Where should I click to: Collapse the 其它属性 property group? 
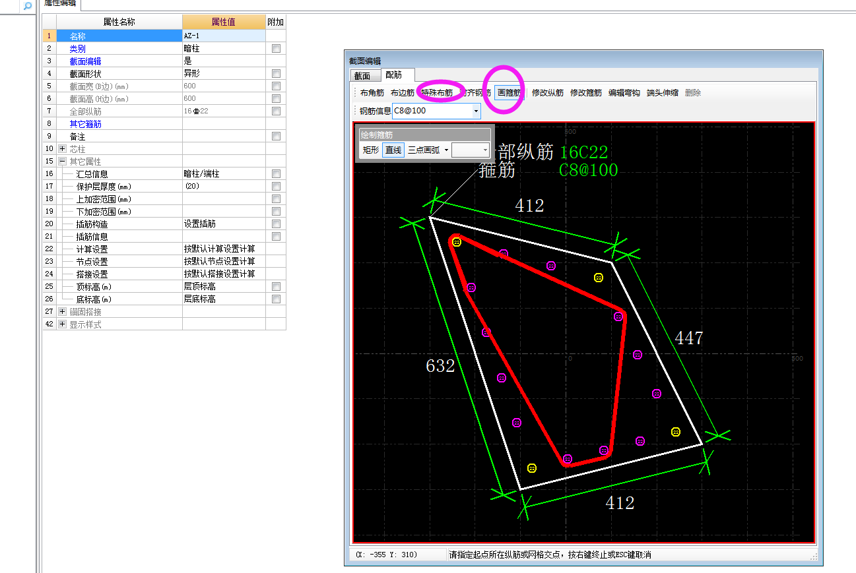tap(62, 162)
